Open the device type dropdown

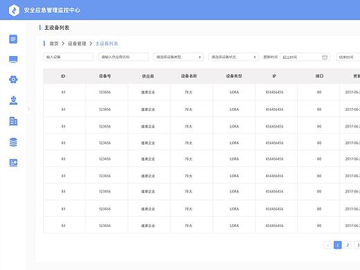coord(179,57)
